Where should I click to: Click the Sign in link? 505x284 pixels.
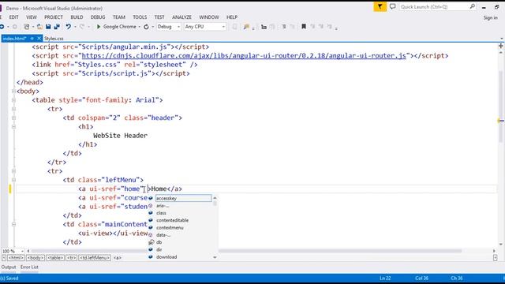(490, 17)
